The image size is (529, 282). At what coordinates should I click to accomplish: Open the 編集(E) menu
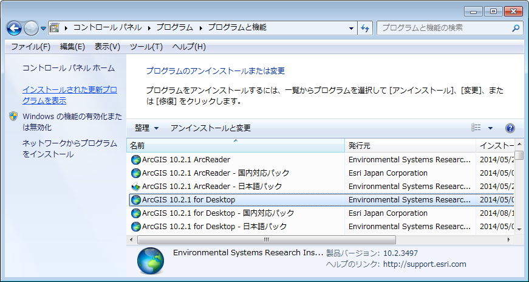coord(72,47)
